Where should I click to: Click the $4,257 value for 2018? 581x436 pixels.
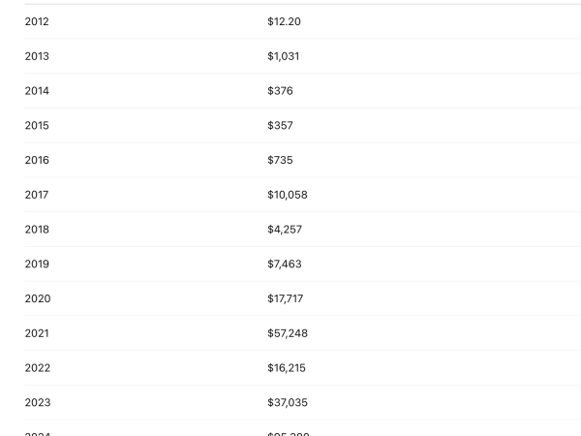click(x=285, y=230)
